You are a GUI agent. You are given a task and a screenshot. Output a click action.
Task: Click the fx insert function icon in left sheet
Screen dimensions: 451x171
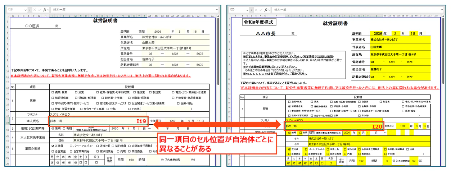[x=45, y=10]
